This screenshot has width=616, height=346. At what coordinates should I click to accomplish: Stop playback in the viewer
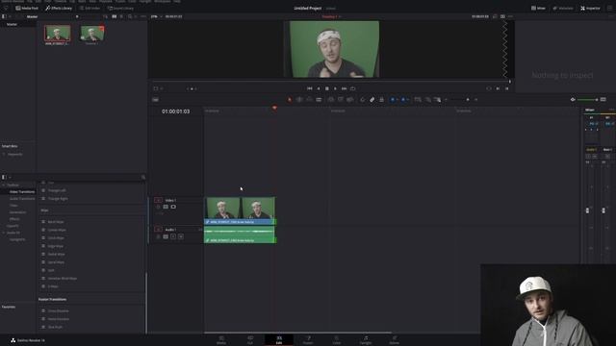(x=327, y=88)
